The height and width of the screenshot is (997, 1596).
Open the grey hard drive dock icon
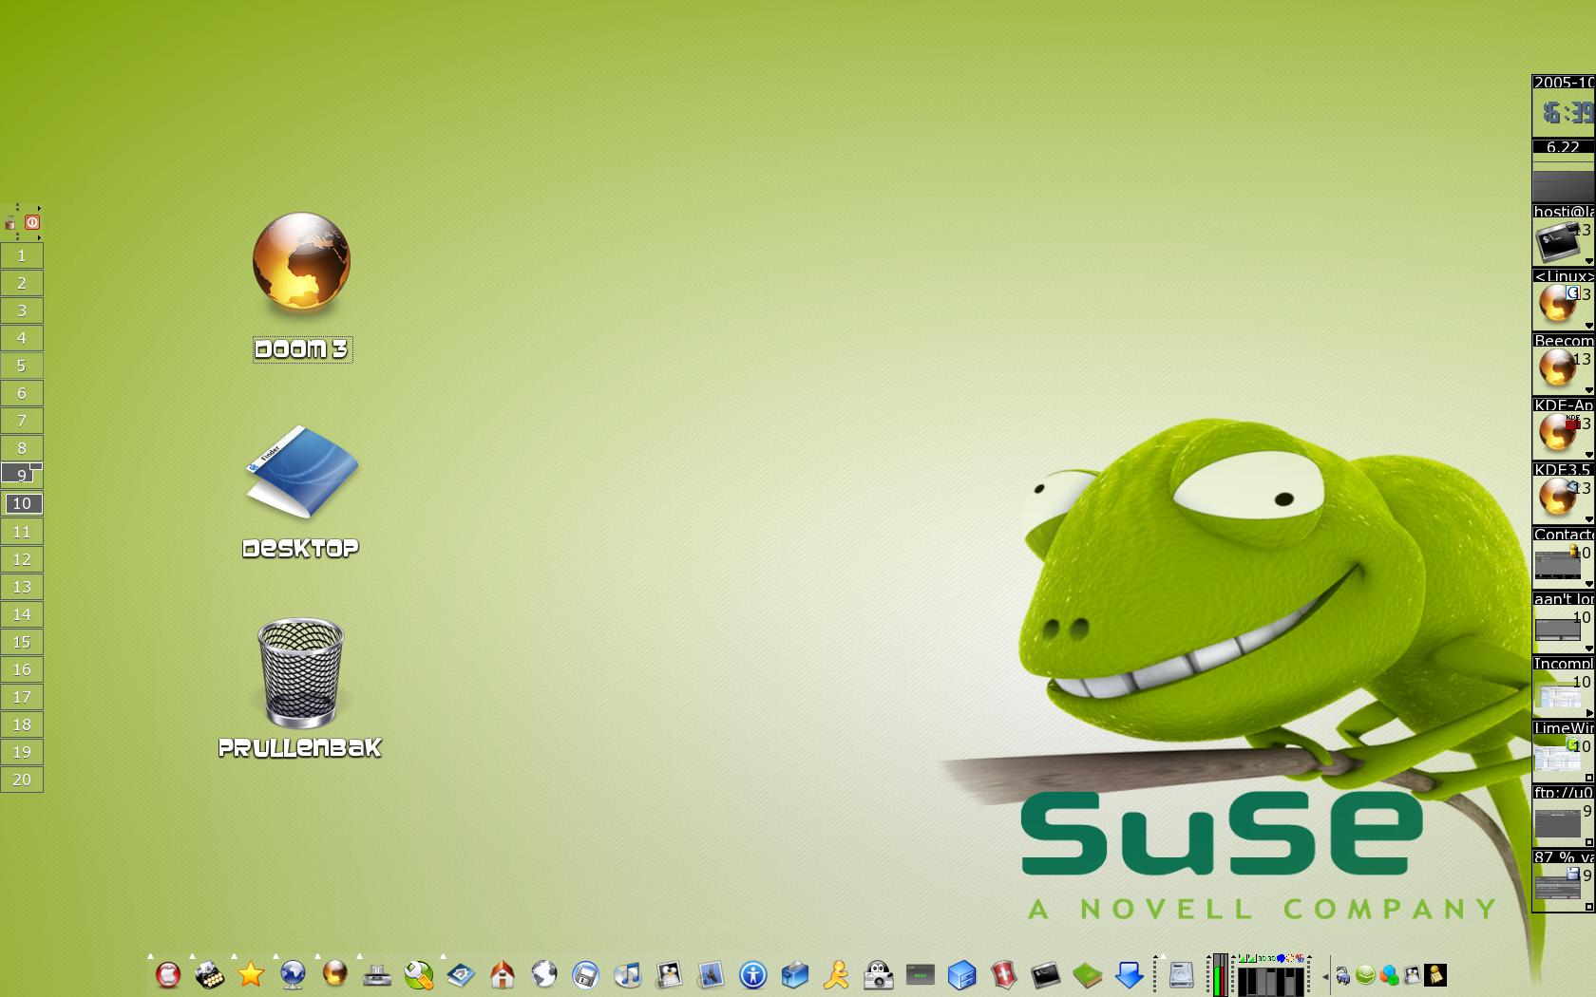[x=1181, y=975]
